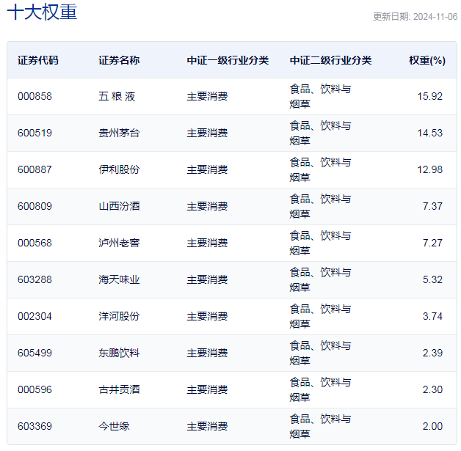Select the name 五粮液
The height and width of the screenshot is (451, 461).
pyautogui.click(x=117, y=96)
